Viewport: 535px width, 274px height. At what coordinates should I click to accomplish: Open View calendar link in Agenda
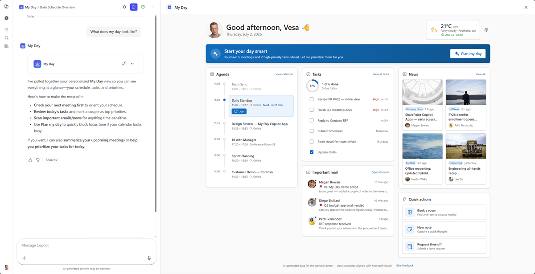[284, 74]
